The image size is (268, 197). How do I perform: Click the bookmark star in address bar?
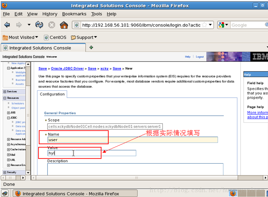click(x=204, y=25)
